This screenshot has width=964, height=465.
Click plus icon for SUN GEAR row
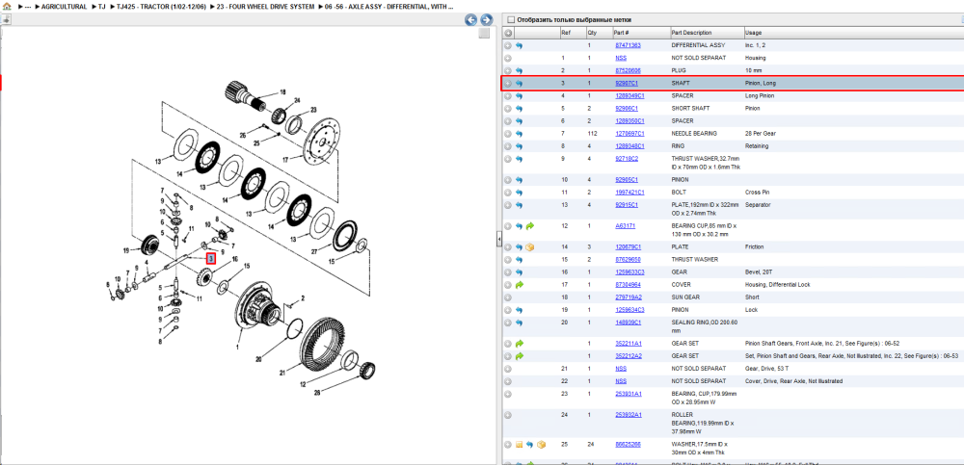[508, 297]
